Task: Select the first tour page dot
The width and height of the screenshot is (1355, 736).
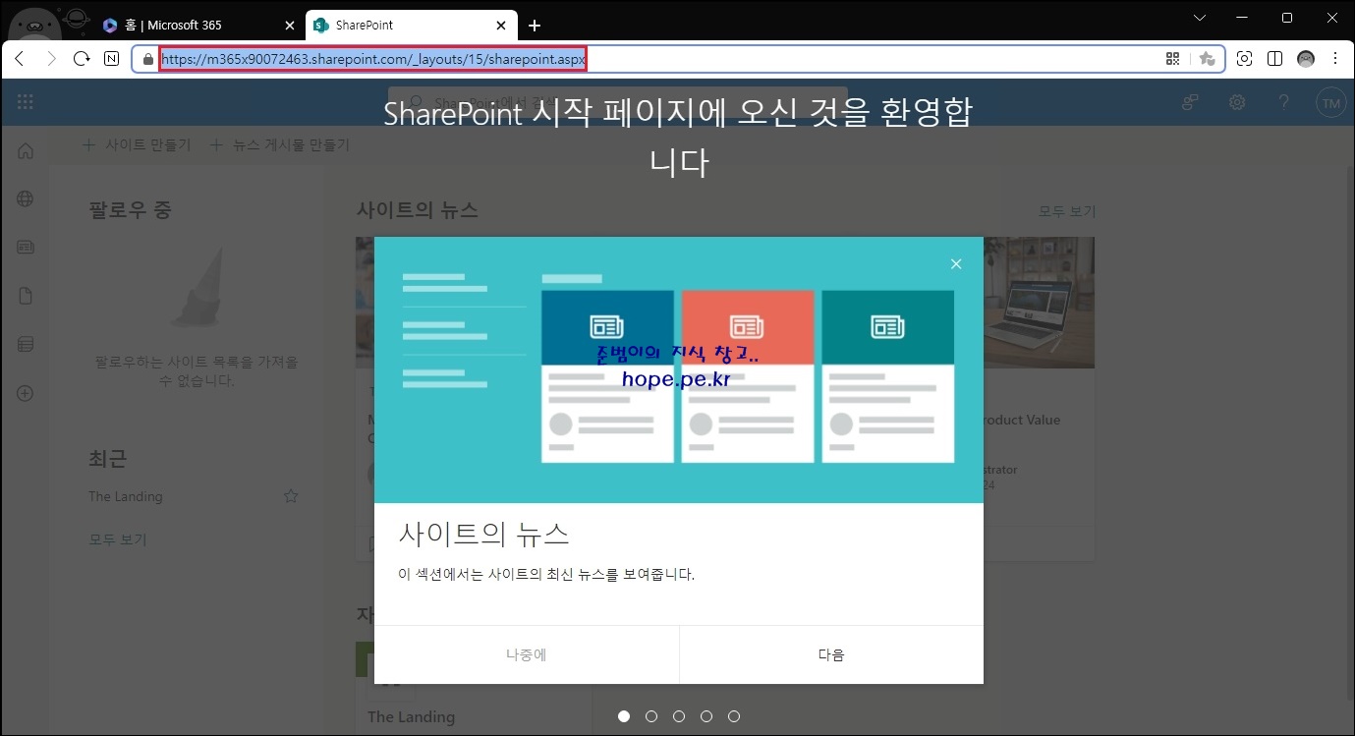Action: pos(624,716)
